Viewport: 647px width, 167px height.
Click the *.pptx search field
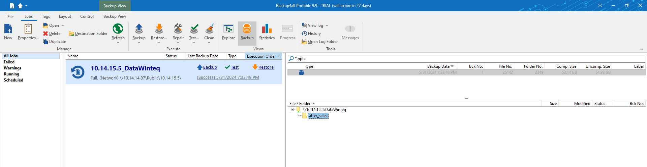[x=466, y=59]
